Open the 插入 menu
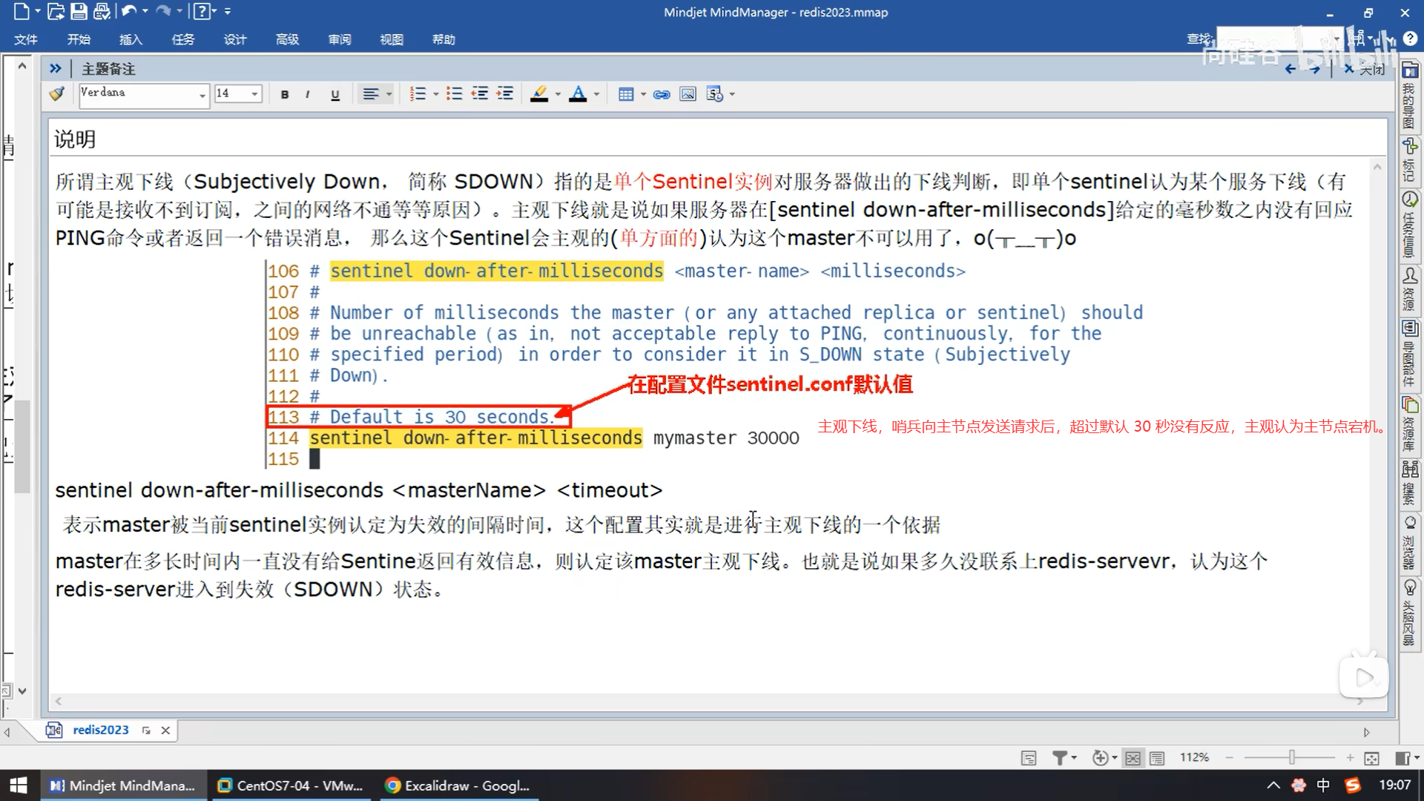Viewport: 1424px width, 801px height. tap(131, 39)
